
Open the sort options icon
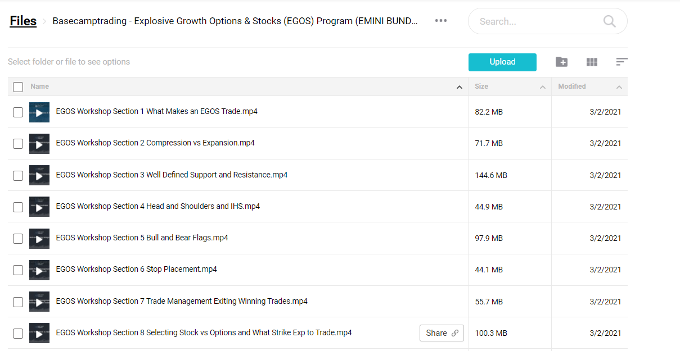click(x=622, y=62)
